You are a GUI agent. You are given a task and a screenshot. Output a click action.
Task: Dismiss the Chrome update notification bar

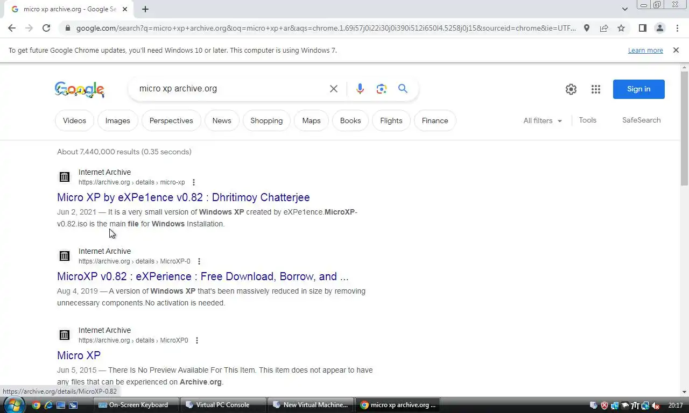pos(676,50)
